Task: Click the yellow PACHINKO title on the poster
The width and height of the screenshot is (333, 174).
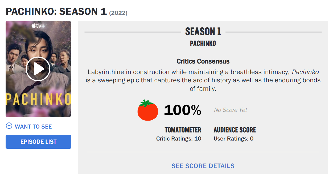Action: point(38,99)
